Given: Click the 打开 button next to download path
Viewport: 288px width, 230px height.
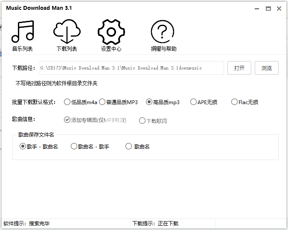Looking at the screenshot, I should tap(239, 68).
